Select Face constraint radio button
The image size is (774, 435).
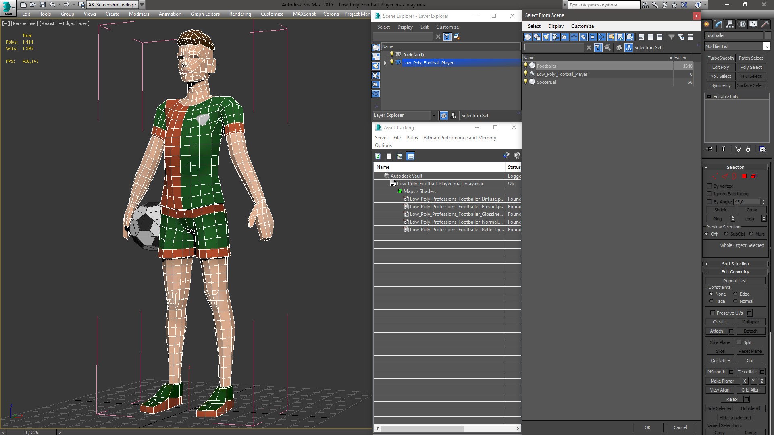tap(711, 301)
